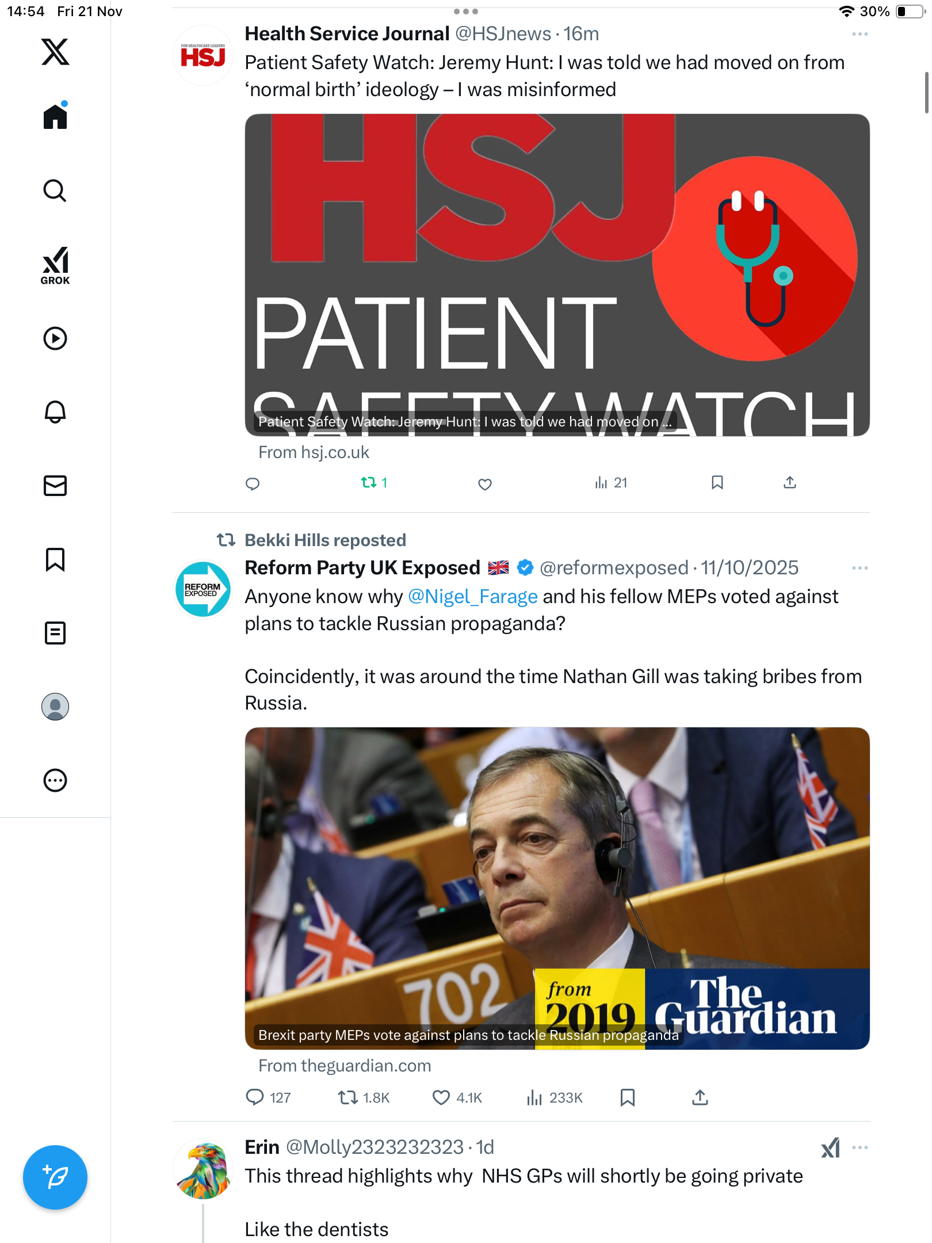Open Grok from the sidebar
The width and height of the screenshot is (932, 1243).
click(x=55, y=266)
